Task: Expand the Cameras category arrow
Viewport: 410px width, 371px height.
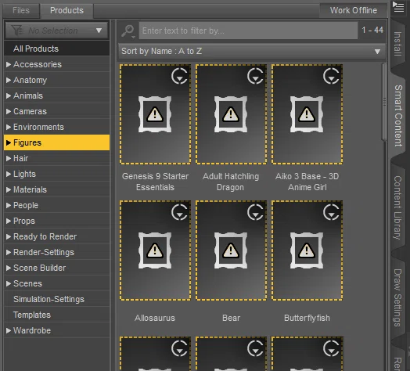Action: pyautogui.click(x=9, y=111)
